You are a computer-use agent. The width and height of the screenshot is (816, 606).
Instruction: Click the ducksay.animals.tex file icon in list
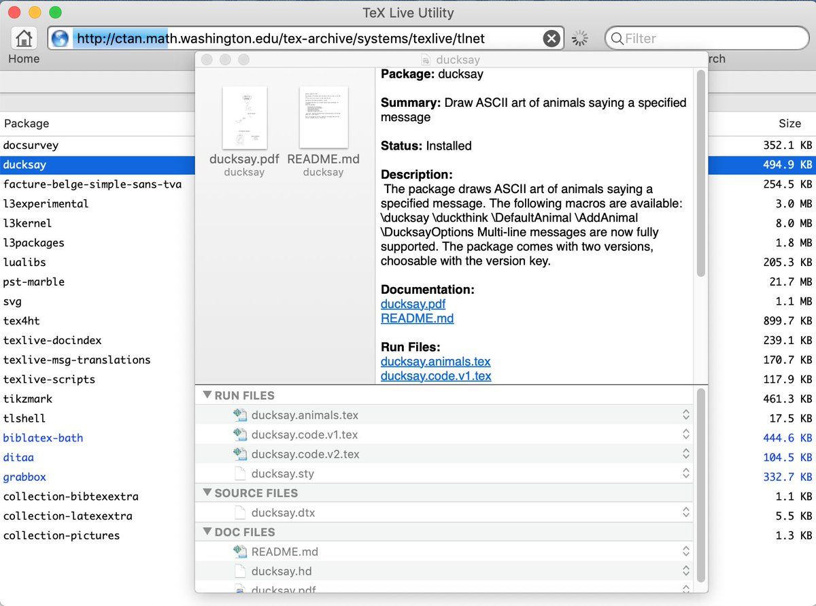239,415
